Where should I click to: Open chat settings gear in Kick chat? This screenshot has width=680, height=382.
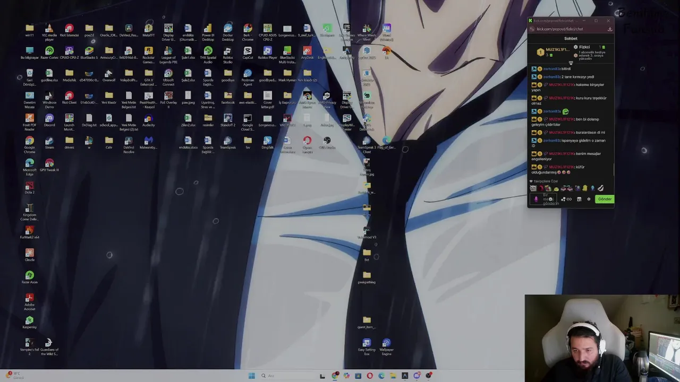click(x=589, y=199)
